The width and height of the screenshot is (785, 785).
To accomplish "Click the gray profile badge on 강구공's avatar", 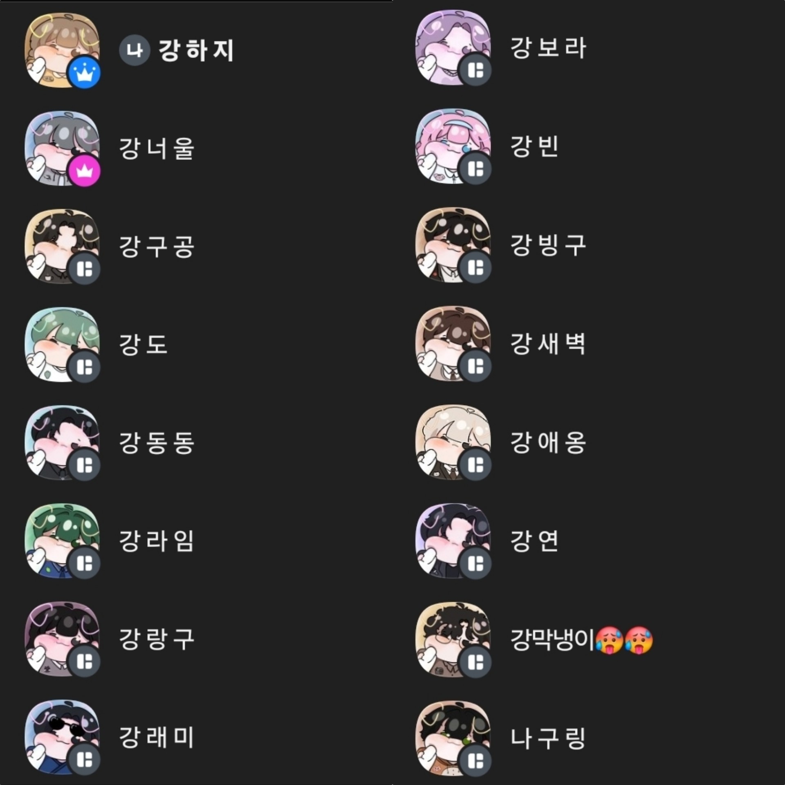I will click(x=84, y=269).
